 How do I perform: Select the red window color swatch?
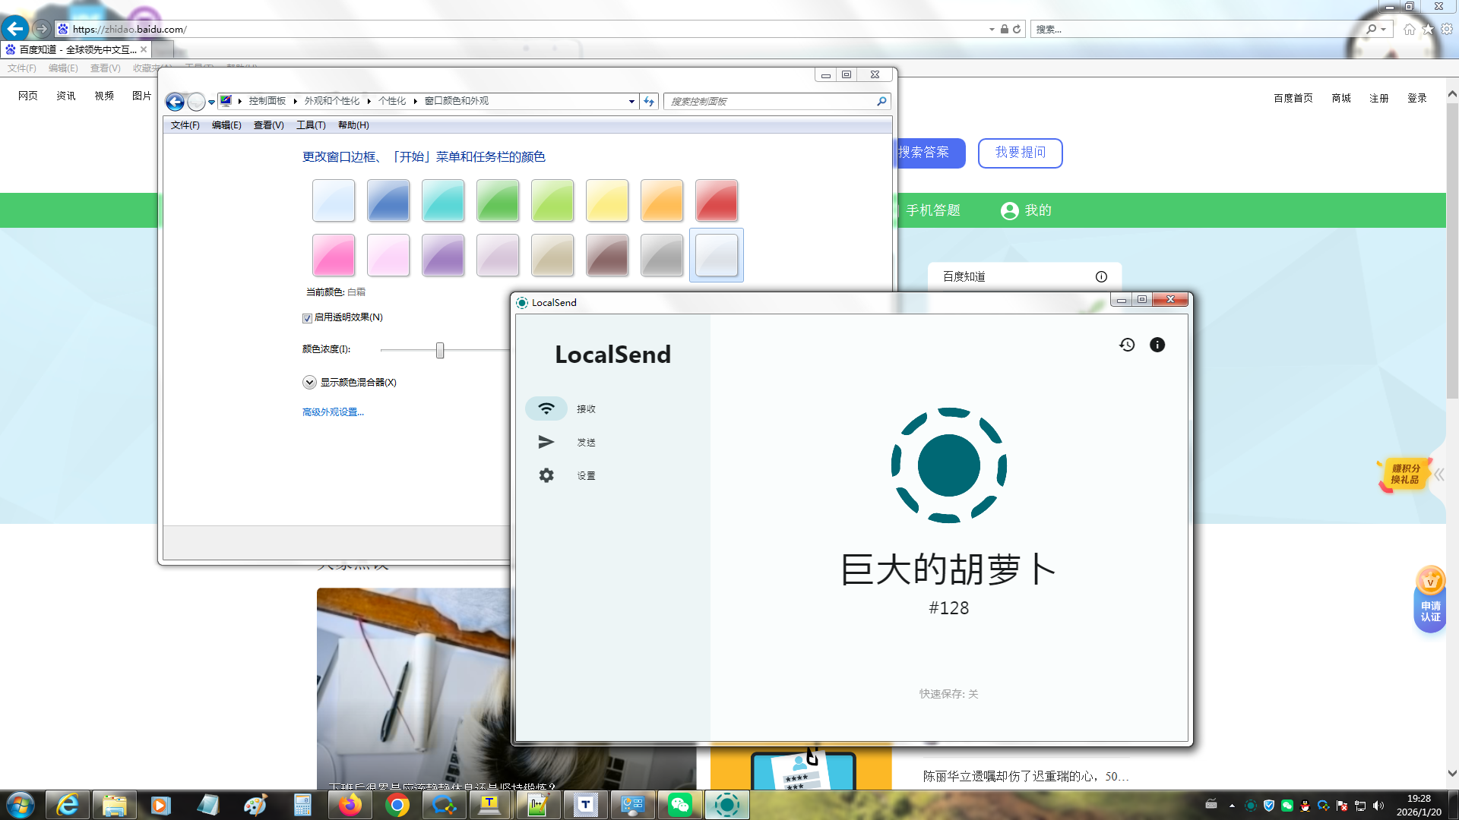[716, 200]
